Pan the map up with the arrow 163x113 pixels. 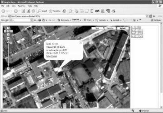pos(8,28)
